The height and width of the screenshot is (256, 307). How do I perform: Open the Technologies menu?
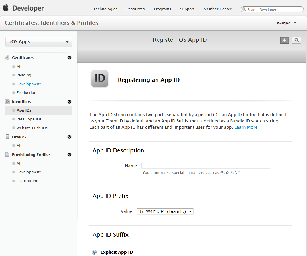click(105, 9)
